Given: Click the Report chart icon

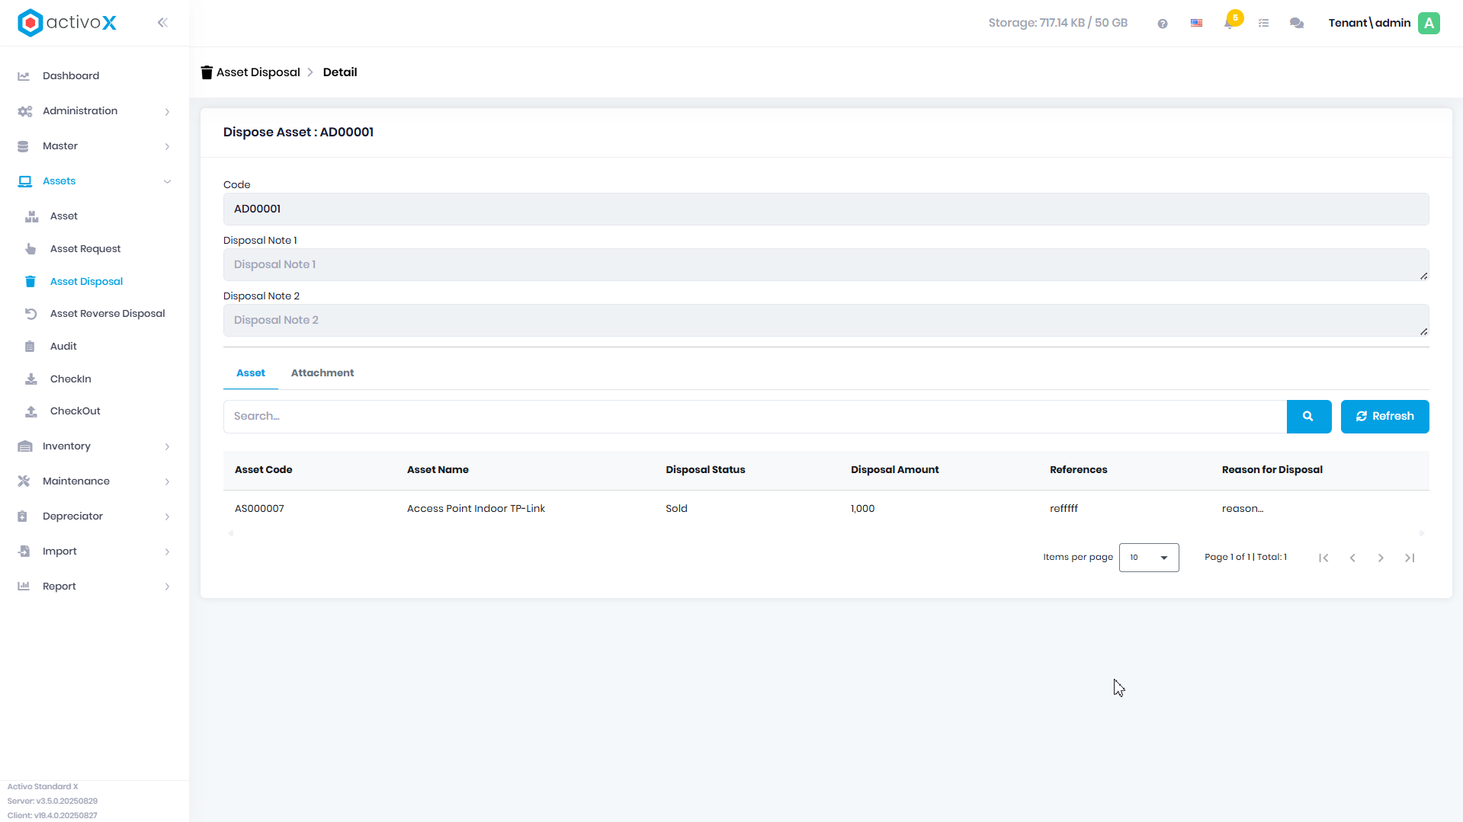Looking at the screenshot, I should click(24, 587).
